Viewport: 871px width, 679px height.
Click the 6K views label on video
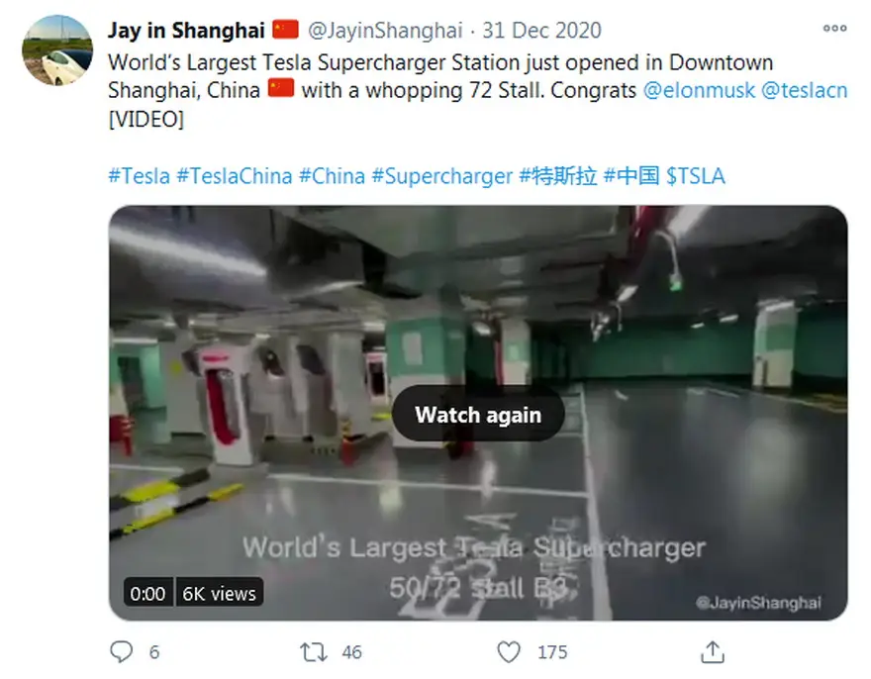click(x=220, y=593)
